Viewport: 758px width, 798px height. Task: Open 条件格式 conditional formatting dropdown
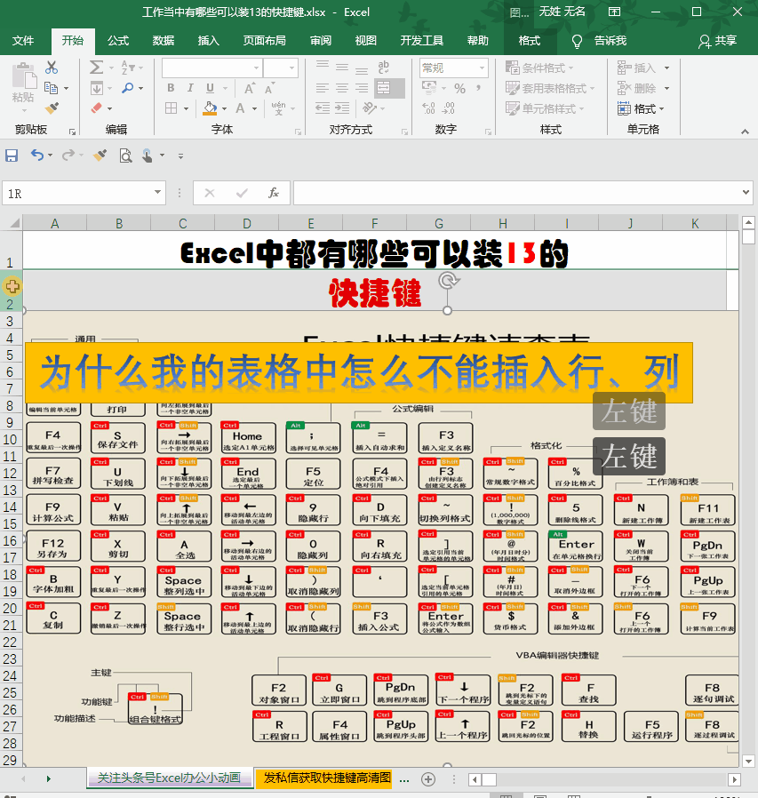pos(539,68)
